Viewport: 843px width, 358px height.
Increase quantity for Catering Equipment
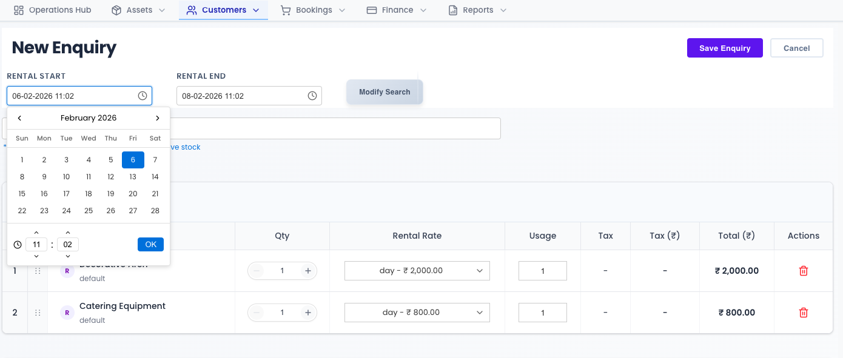pos(308,313)
